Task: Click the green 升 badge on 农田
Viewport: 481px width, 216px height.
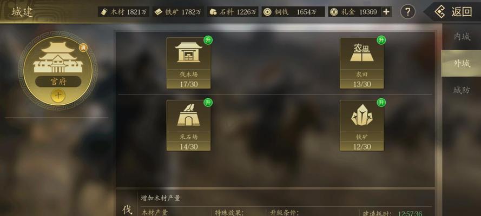Action: click(x=381, y=40)
